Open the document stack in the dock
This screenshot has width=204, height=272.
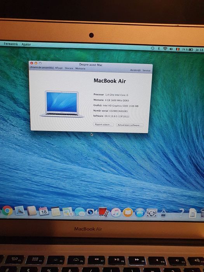[193, 213]
